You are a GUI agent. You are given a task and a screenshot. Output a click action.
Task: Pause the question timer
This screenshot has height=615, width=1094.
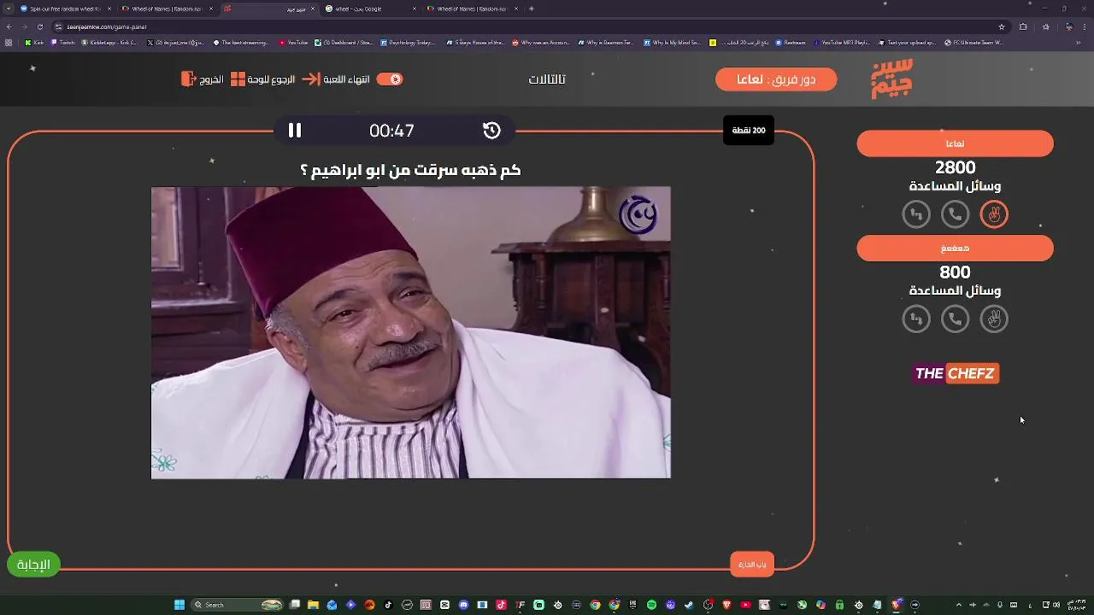tap(294, 130)
